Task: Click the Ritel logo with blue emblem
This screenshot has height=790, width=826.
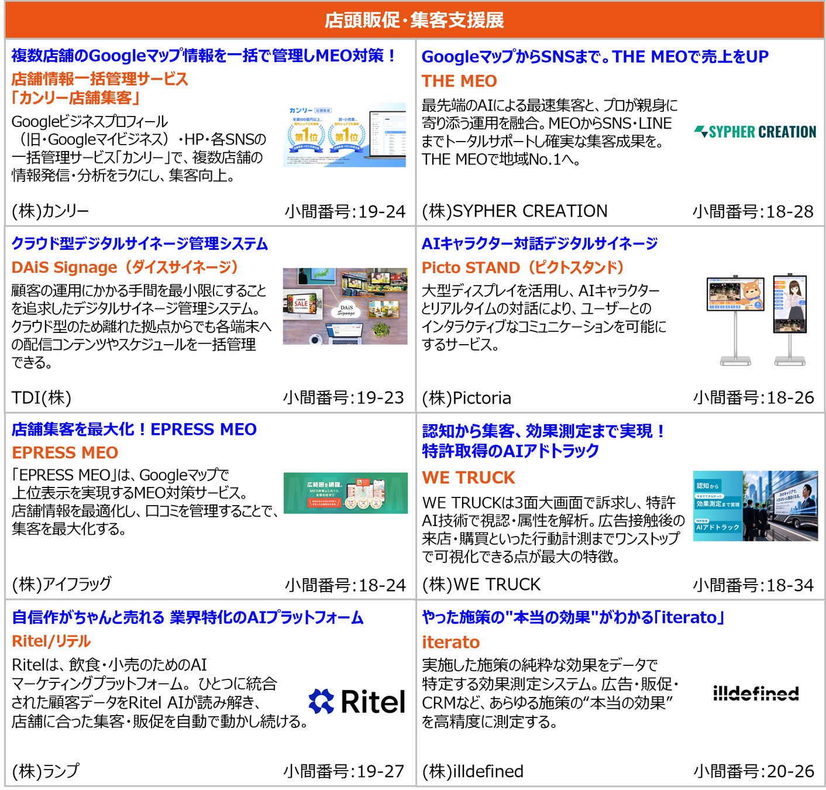Action: pos(356,701)
